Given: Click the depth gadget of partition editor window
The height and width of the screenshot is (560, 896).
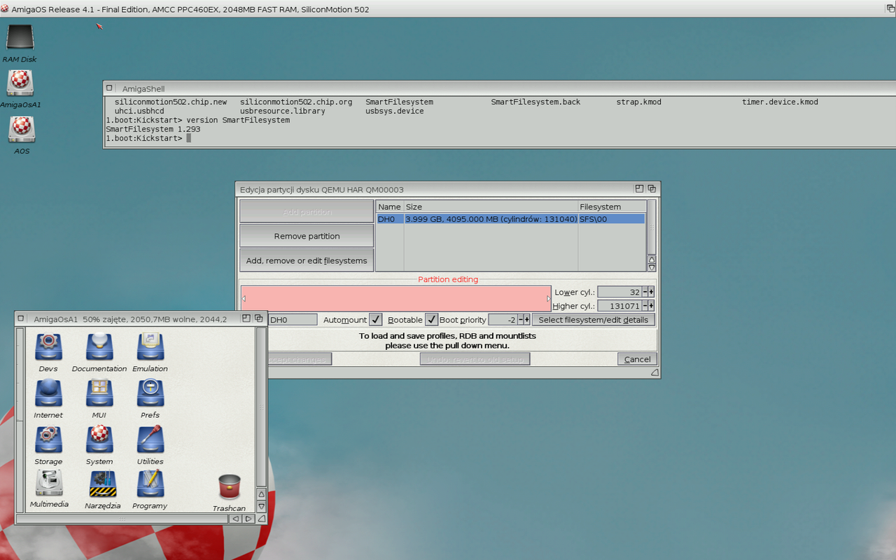Looking at the screenshot, I should pos(652,189).
